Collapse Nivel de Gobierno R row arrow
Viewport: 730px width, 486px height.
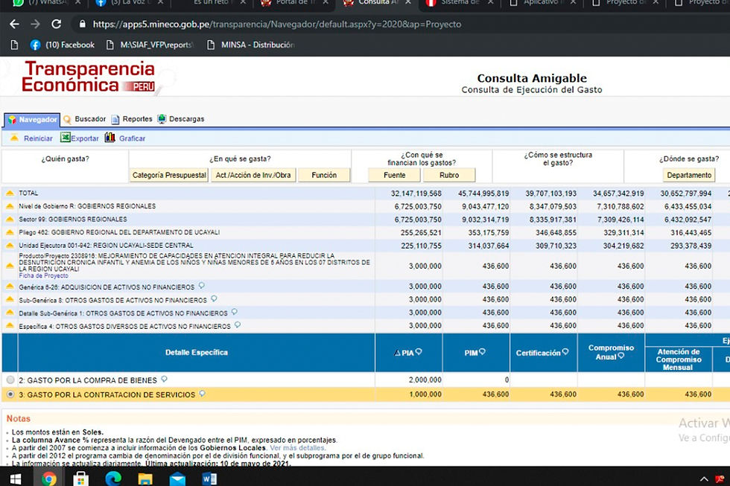(x=10, y=206)
